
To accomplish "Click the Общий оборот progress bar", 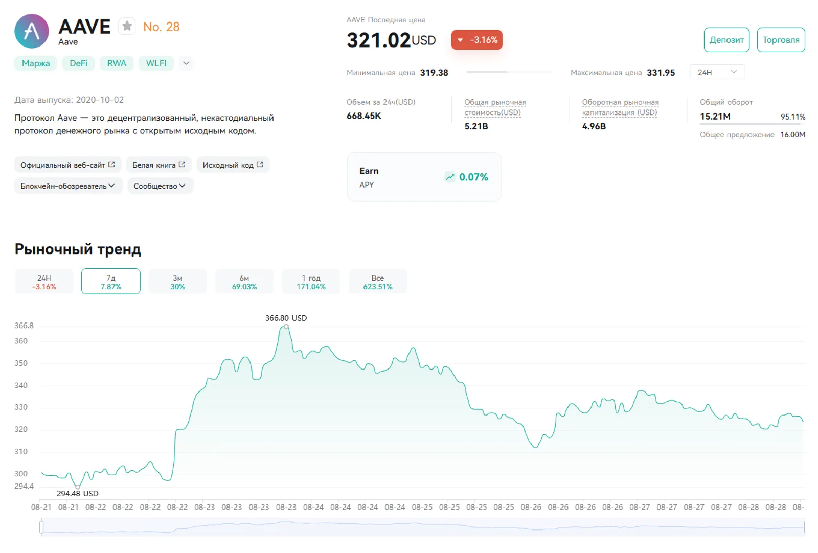I will click(x=753, y=124).
